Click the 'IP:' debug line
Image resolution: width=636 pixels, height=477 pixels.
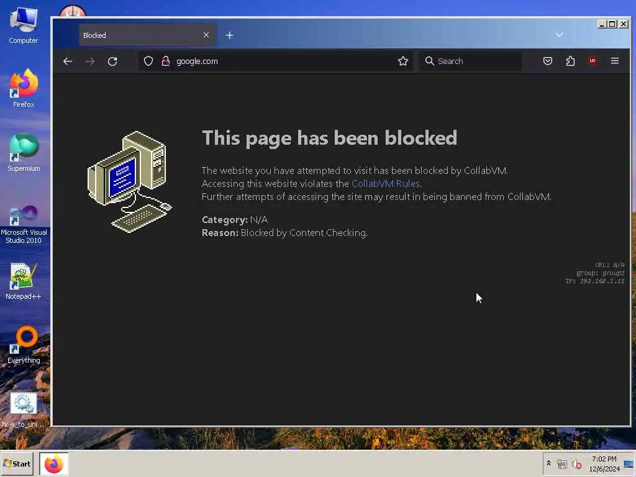[595, 281]
